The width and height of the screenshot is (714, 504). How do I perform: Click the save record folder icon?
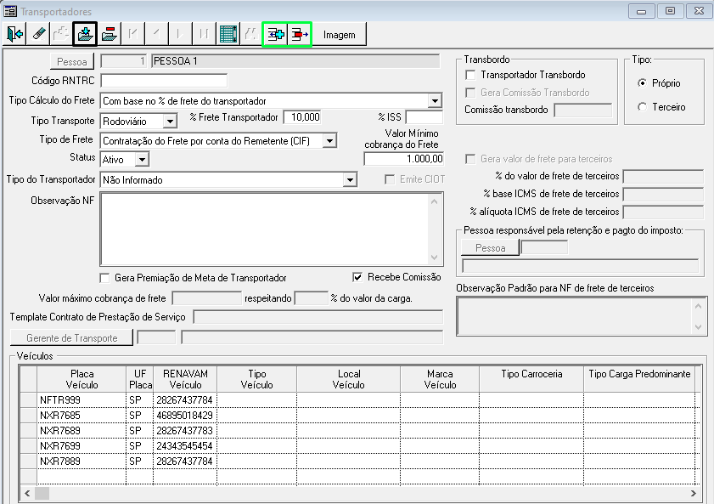click(85, 34)
